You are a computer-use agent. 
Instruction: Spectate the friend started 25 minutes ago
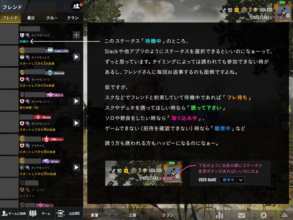[76, 167]
